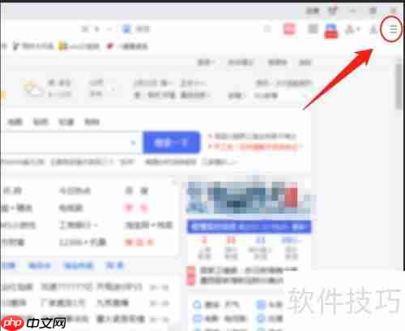Click the bookmark star in the address bar

[x=267, y=28]
